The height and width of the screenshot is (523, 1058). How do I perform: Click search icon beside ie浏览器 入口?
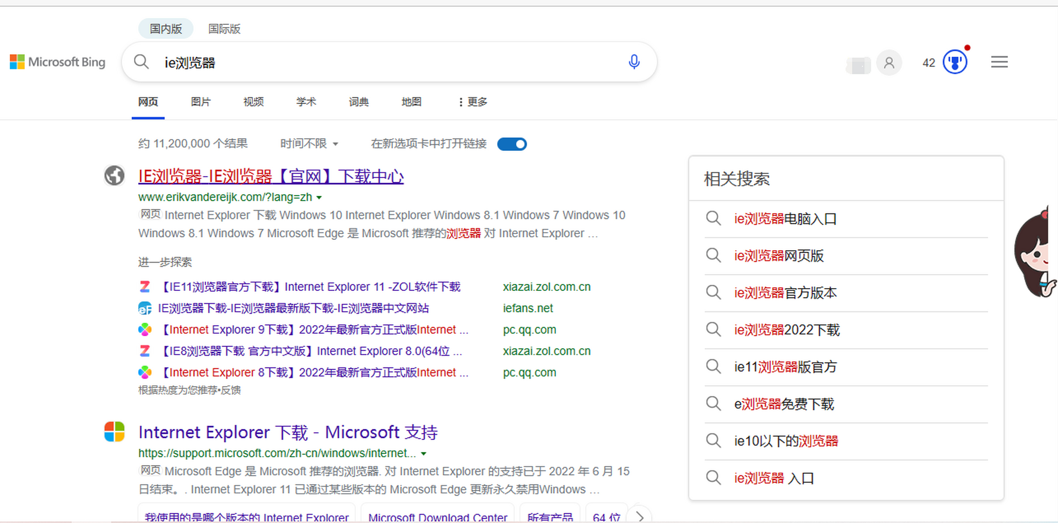pyautogui.click(x=713, y=478)
